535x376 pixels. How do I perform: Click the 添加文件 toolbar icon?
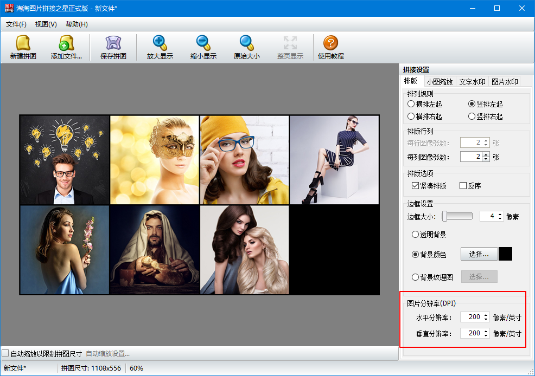66,47
